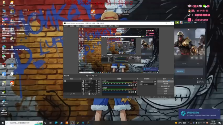Open transition properties gear next to 渐变
Viewport: 223px width, 125px height.
155,82
